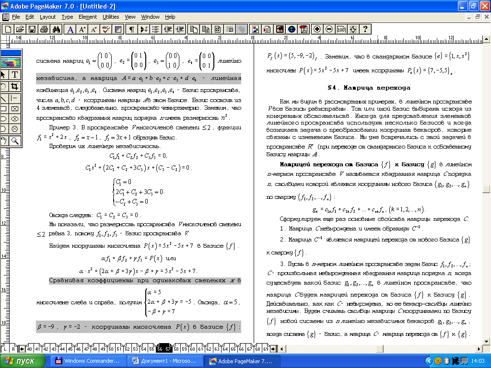
Task: Click the vertical scrollbar down arrow
Action: [486, 341]
